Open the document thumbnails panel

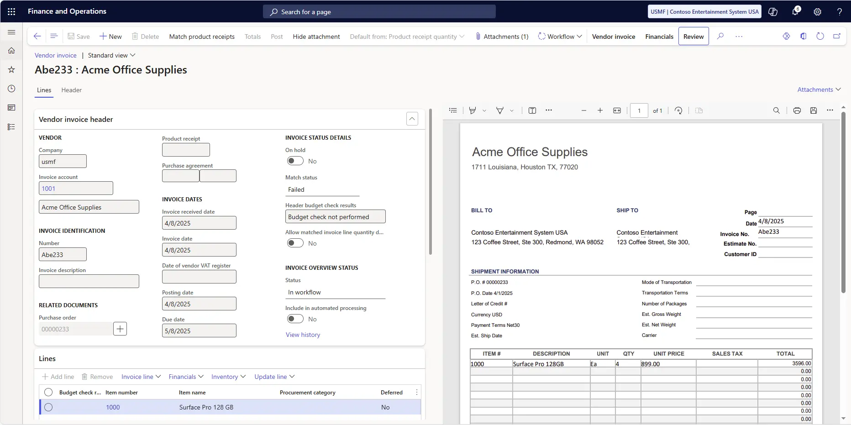click(x=452, y=110)
